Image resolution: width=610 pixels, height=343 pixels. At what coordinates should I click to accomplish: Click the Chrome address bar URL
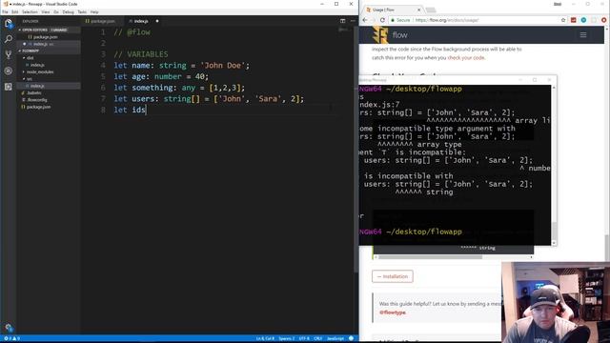[447, 20]
